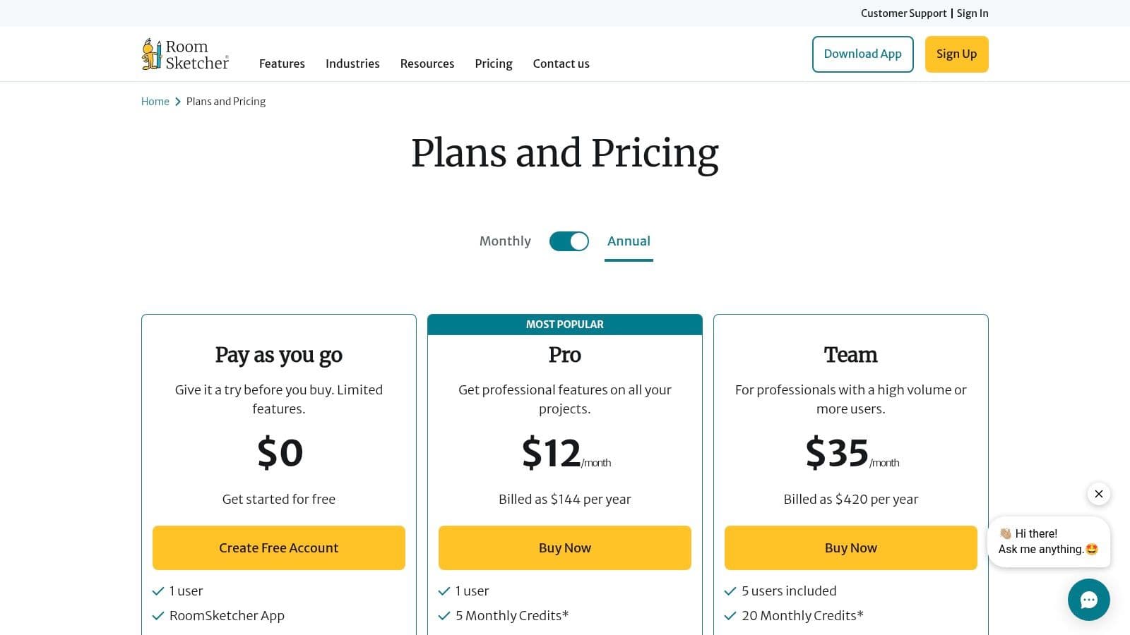Click the RoomSketcher logo
The width and height of the screenshot is (1130, 635).
[184, 54]
